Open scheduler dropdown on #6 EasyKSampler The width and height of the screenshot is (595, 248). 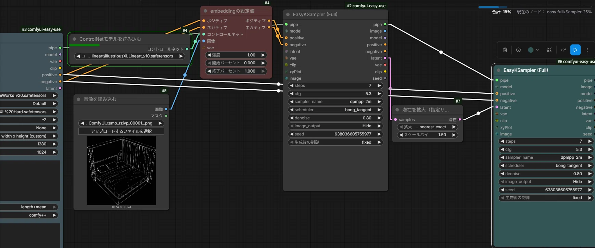click(546, 166)
